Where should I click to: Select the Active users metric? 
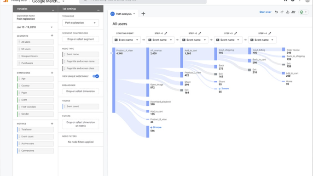[x=35, y=144]
